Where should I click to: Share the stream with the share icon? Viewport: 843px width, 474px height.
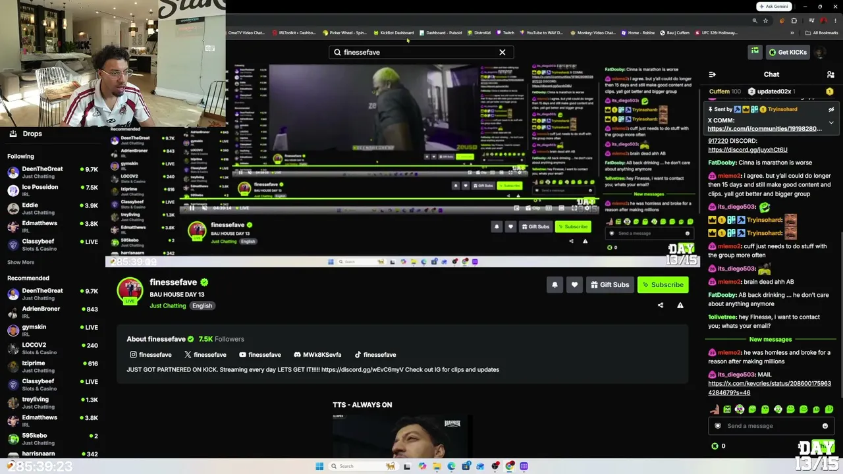click(661, 305)
